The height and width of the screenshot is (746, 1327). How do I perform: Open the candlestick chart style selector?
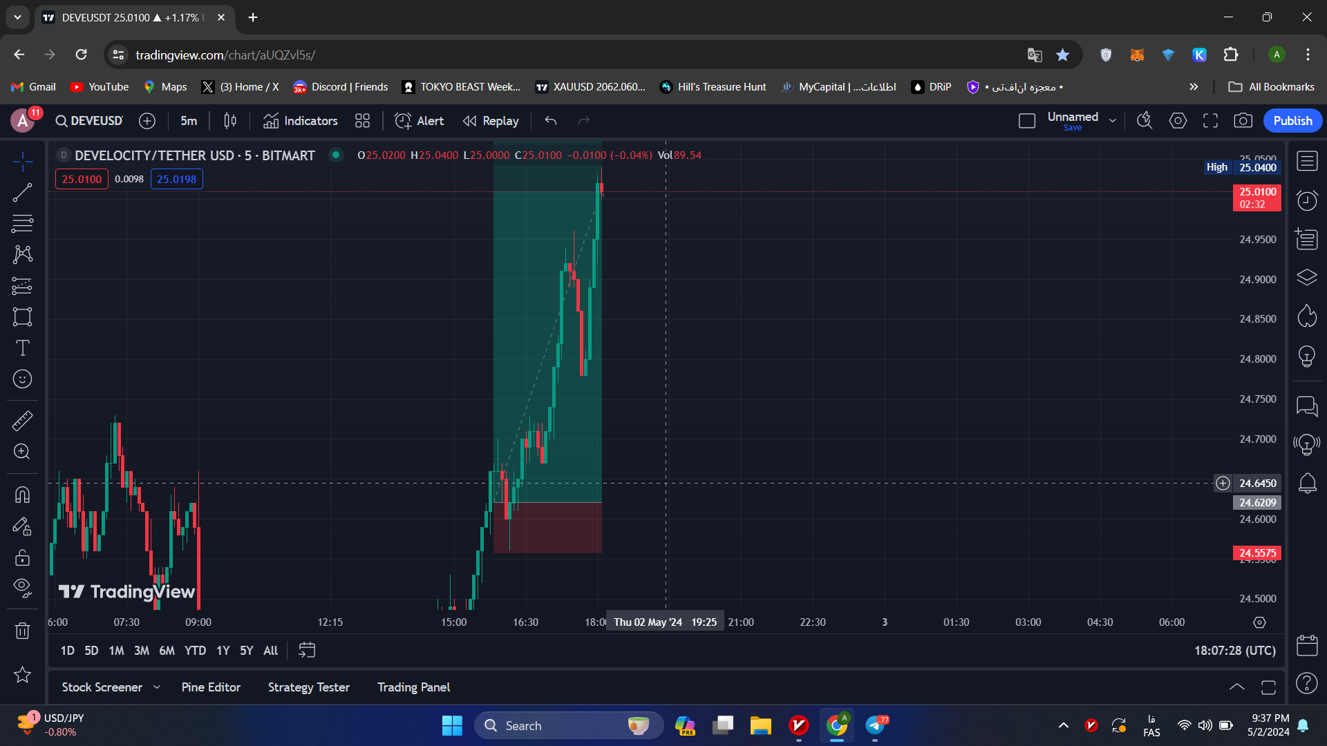click(230, 121)
